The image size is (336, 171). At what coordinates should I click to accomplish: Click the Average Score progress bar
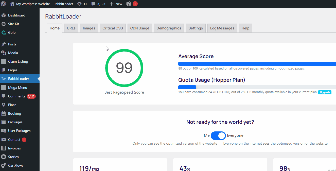point(257,64)
